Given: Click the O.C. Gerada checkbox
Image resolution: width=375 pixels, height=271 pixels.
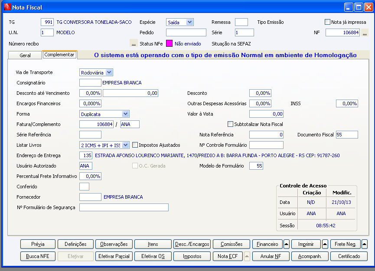Looking at the screenshot, I should tap(135, 166).
